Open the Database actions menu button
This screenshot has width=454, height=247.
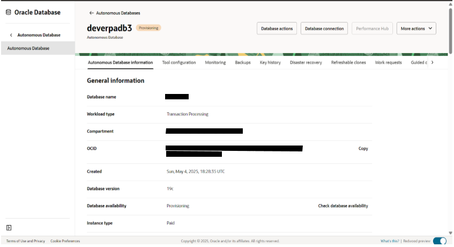pyautogui.click(x=277, y=28)
